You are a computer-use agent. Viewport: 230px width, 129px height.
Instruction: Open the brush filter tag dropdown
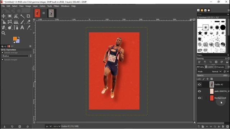[x=228, y=14]
